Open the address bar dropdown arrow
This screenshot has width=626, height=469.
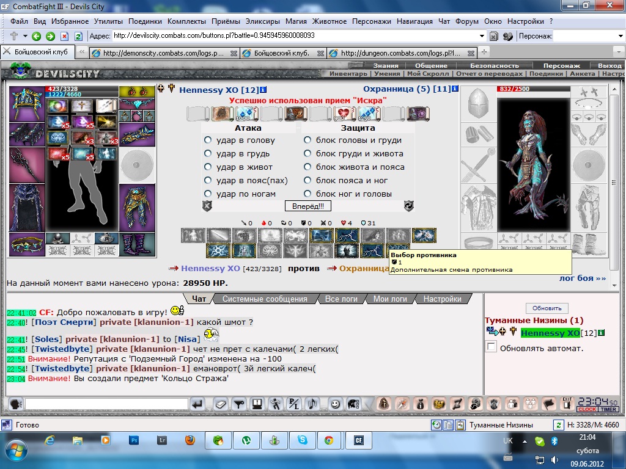coord(482,36)
